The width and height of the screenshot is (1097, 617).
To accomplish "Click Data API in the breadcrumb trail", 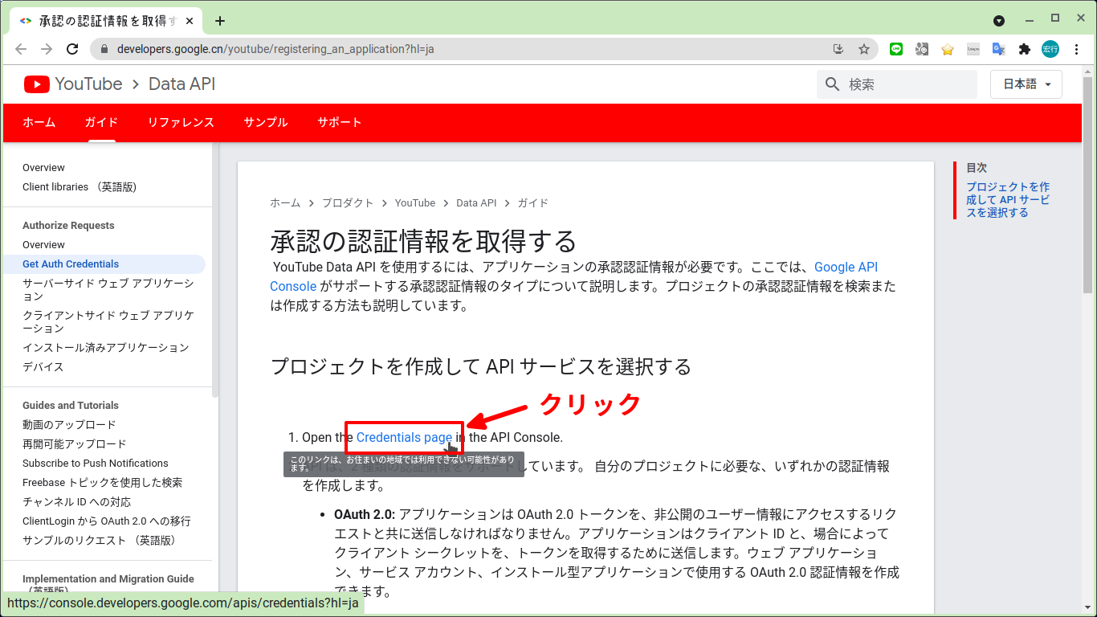I will [x=476, y=202].
